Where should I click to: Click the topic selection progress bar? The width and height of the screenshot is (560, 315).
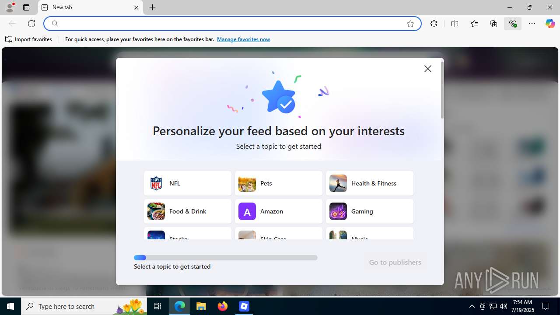(226, 258)
